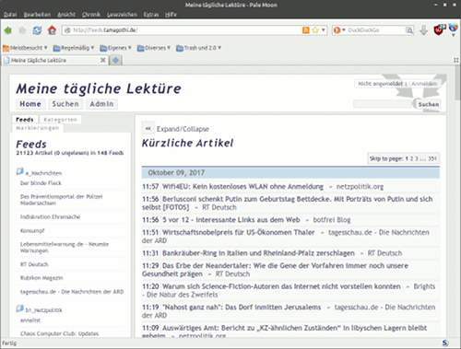Viewport: 461px width, 349px height.
Task: Go to the Home page icon
Action: pos(52,30)
